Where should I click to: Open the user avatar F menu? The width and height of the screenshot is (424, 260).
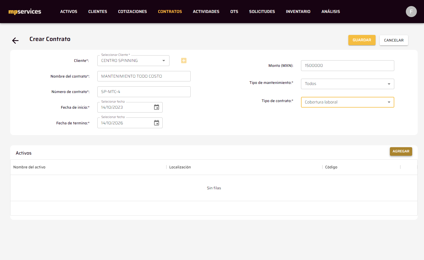411,12
